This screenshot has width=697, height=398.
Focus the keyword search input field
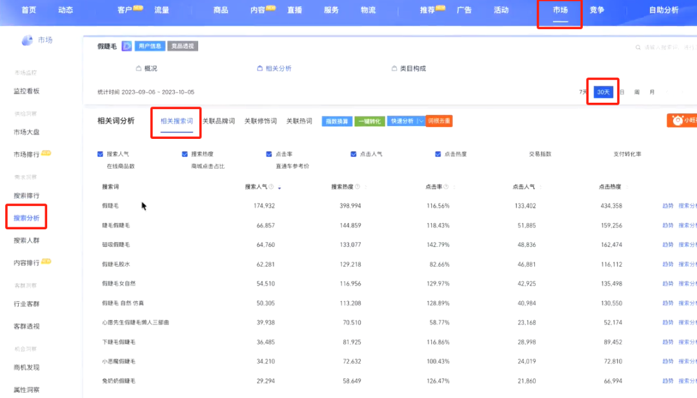pyautogui.click(x=667, y=47)
